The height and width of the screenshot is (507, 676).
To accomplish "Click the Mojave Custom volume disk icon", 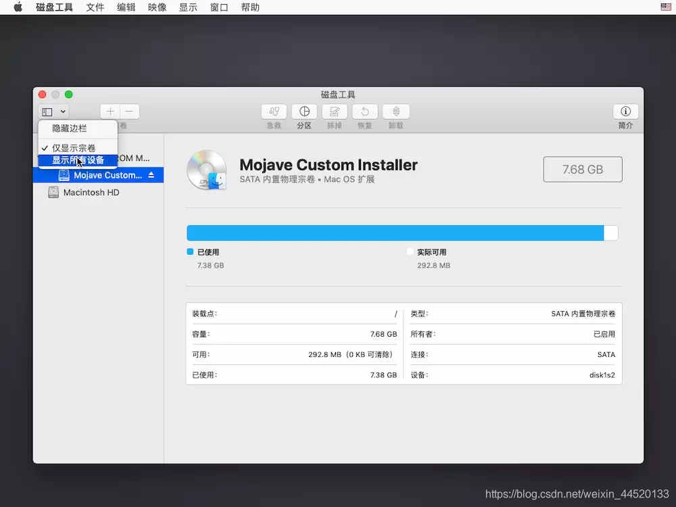I will point(64,175).
